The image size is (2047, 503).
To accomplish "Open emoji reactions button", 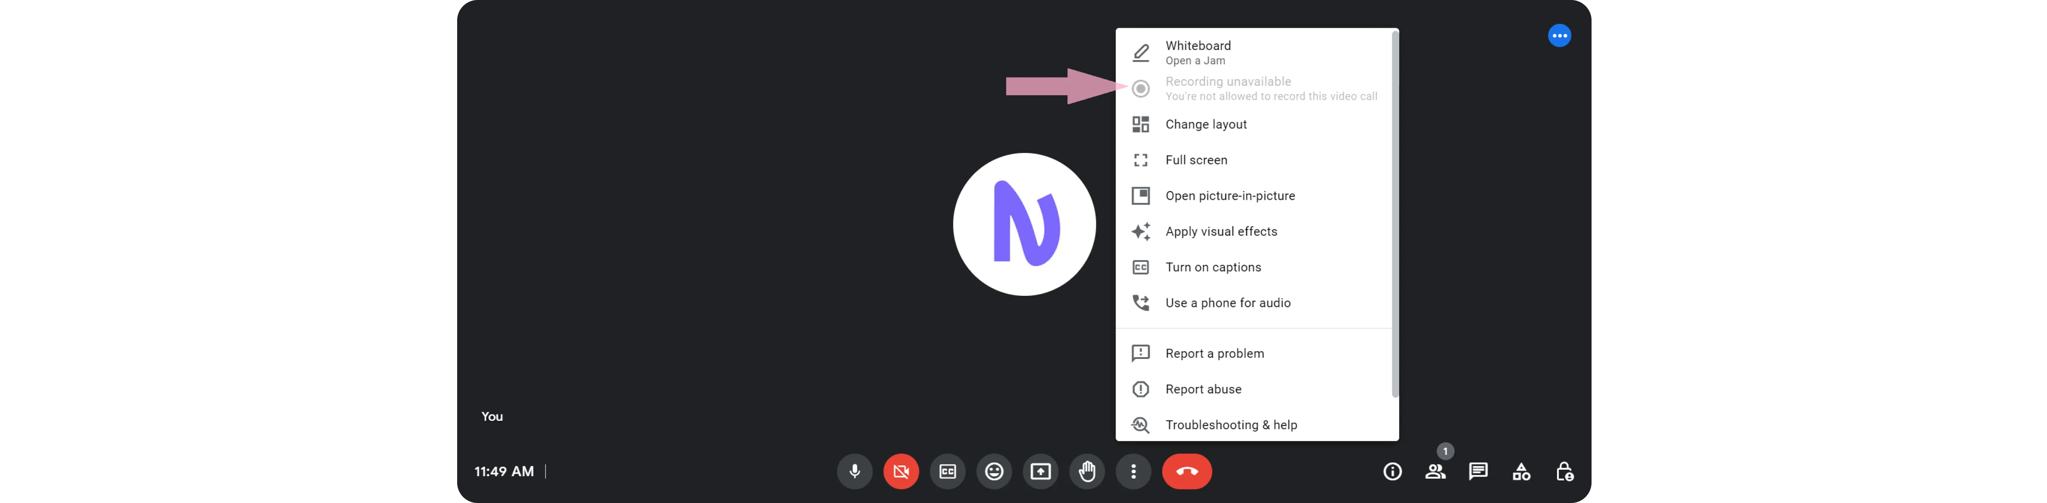I will [x=993, y=471].
